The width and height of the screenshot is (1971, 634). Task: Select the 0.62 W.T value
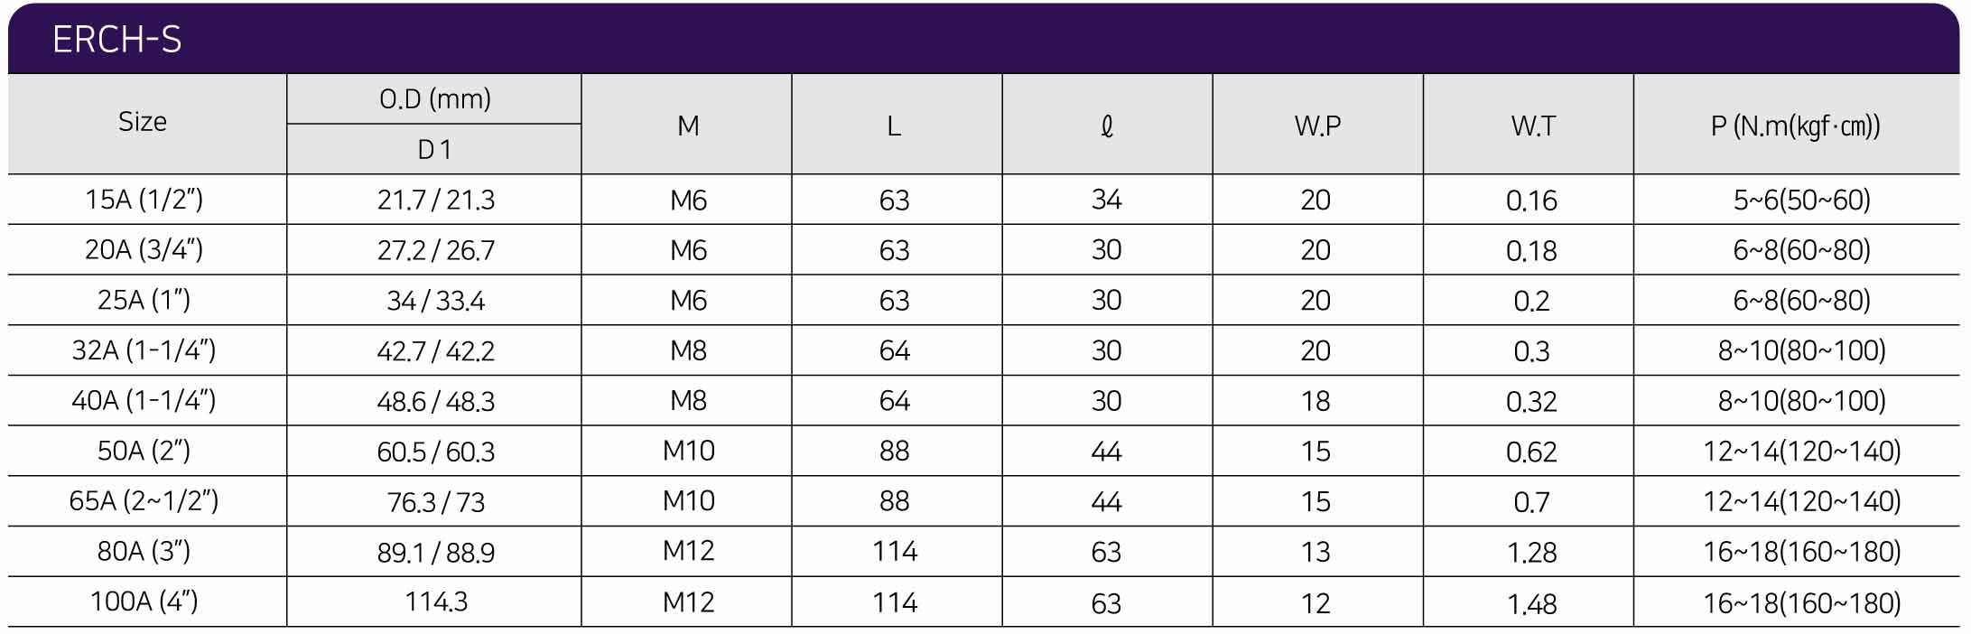(x=1531, y=452)
